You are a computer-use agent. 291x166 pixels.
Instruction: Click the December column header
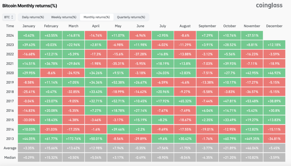[274, 26]
